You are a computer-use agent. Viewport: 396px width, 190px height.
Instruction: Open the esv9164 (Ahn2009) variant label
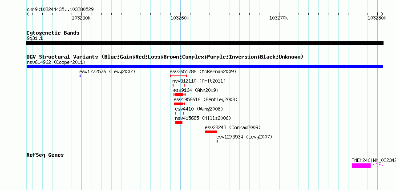tap(196, 90)
